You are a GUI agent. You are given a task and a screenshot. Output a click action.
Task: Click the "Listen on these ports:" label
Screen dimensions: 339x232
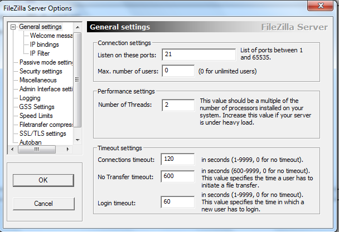click(127, 55)
